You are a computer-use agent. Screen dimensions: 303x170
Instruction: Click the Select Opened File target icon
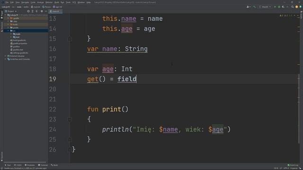pyautogui.click(x=28, y=11)
